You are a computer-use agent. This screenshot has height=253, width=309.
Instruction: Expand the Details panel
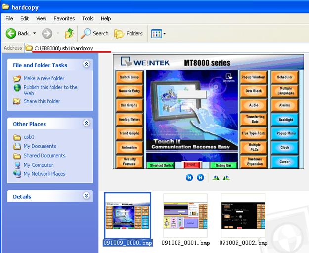click(x=87, y=195)
